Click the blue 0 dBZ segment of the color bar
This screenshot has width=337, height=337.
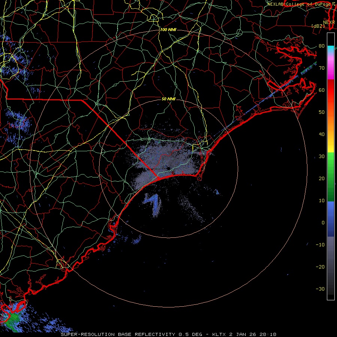coord(331,219)
